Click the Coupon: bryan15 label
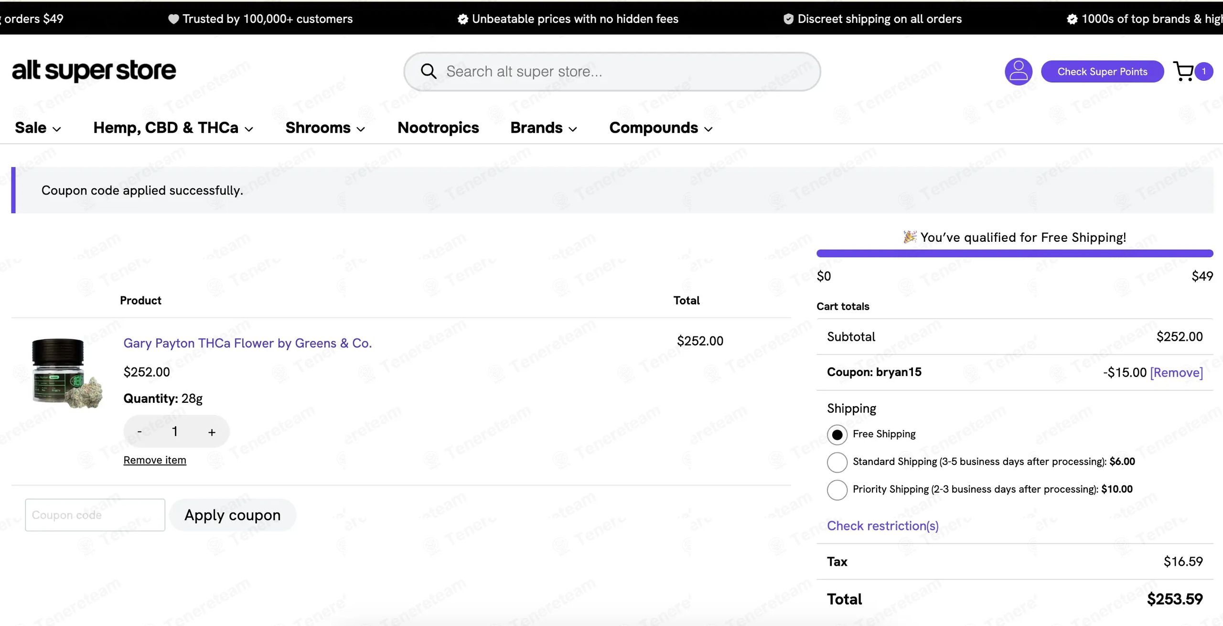 pyautogui.click(x=874, y=372)
